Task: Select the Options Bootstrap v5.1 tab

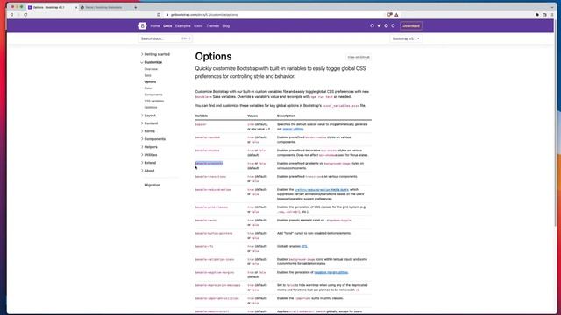Action: click(x=53, y=7)
